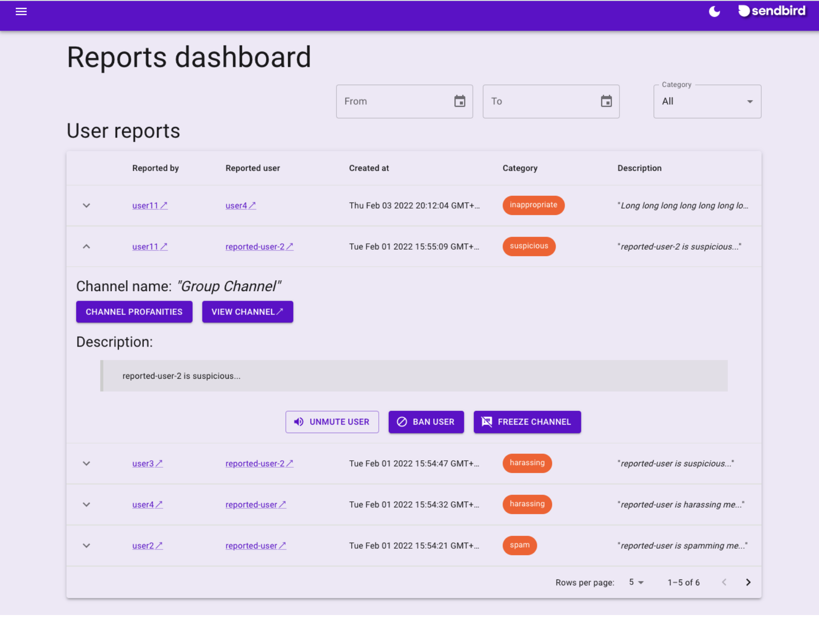Select the suspicious category chip

coord(529,246)
